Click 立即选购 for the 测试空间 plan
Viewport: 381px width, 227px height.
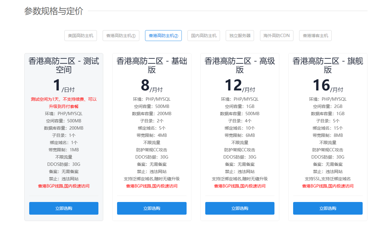pos(63,208)
